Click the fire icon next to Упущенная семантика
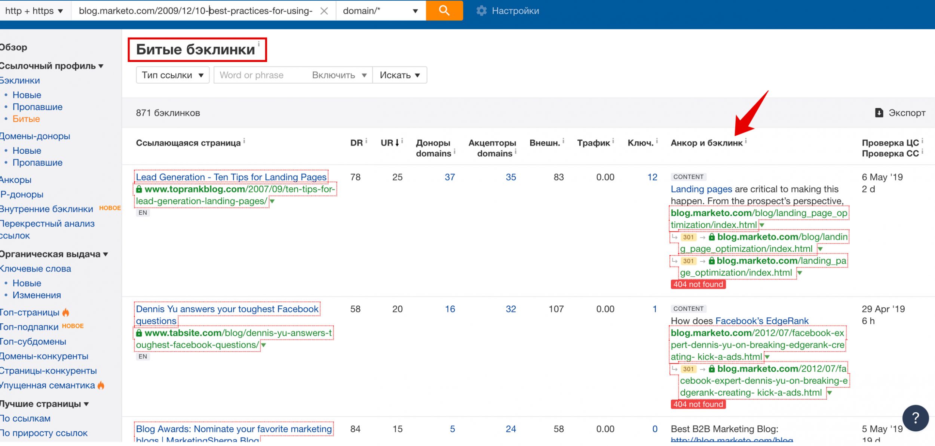 point(101,385)
